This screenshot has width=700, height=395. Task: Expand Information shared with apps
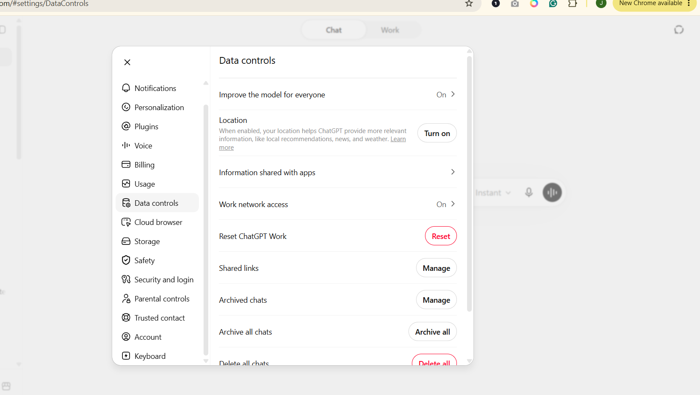coord(338,172)
